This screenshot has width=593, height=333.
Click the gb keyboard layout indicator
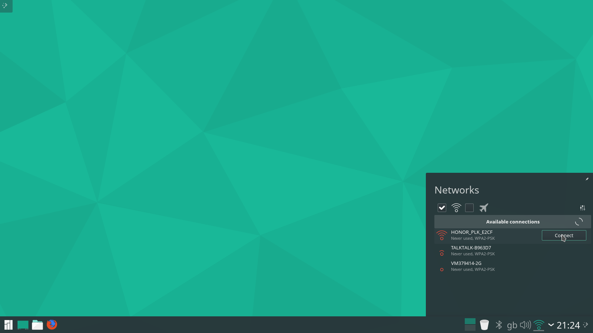coord(512,325)
